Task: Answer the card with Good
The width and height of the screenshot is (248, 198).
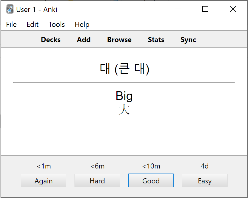Action: (151, 180)
